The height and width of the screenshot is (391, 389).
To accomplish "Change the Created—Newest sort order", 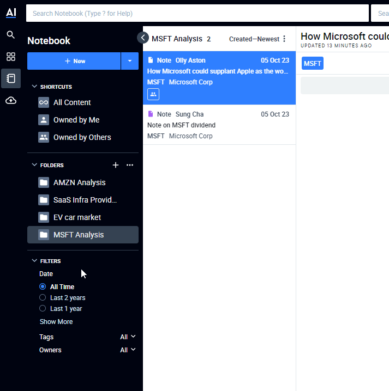I will [x=254, y=39].
